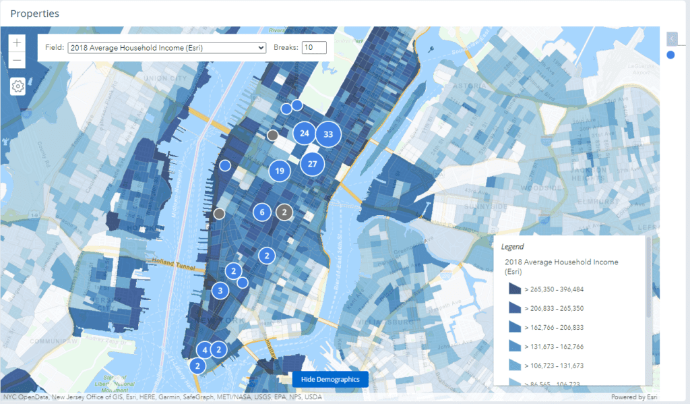Click the cluster marker labeled 24
Screen dimensions: 690x404
tap(304, 134)
